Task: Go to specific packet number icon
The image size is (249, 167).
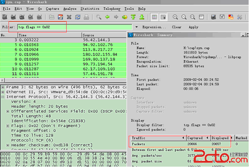Action: click(x=125, y=17)
